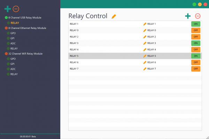209x139 pixels.
Task: Click the pencil icon for RELAY 0
Action: coord(145,30)
